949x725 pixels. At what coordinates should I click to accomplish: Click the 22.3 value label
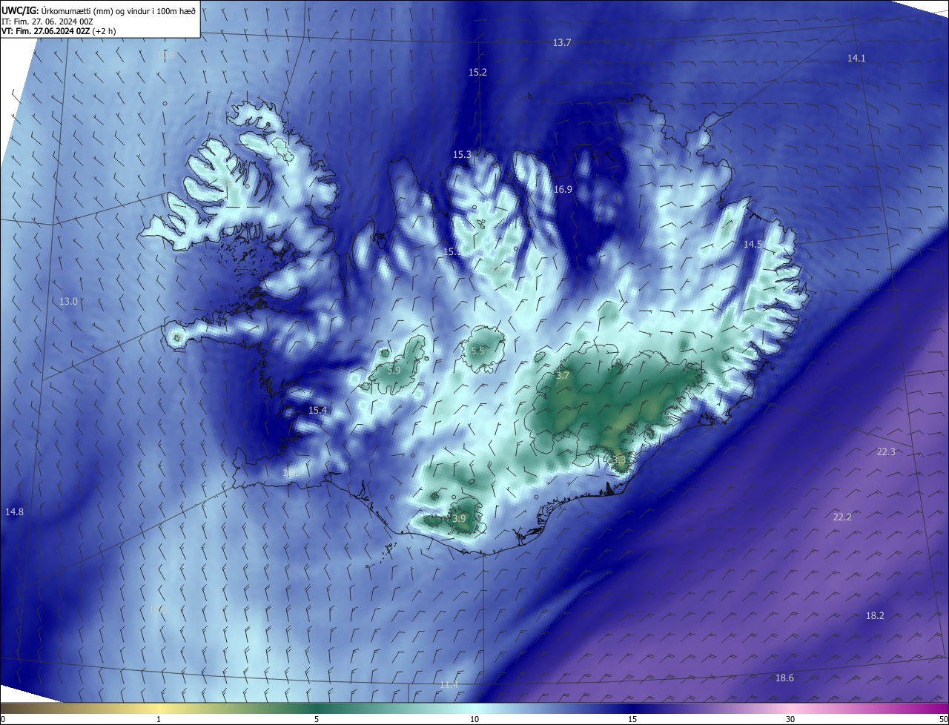tap(886, 452)
